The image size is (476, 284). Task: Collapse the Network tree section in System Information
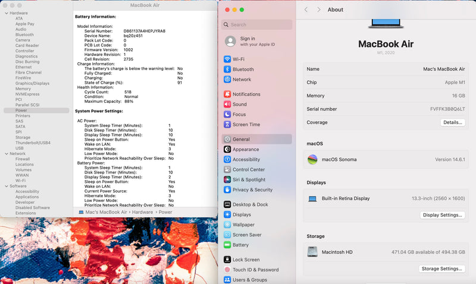coord(7,154)
